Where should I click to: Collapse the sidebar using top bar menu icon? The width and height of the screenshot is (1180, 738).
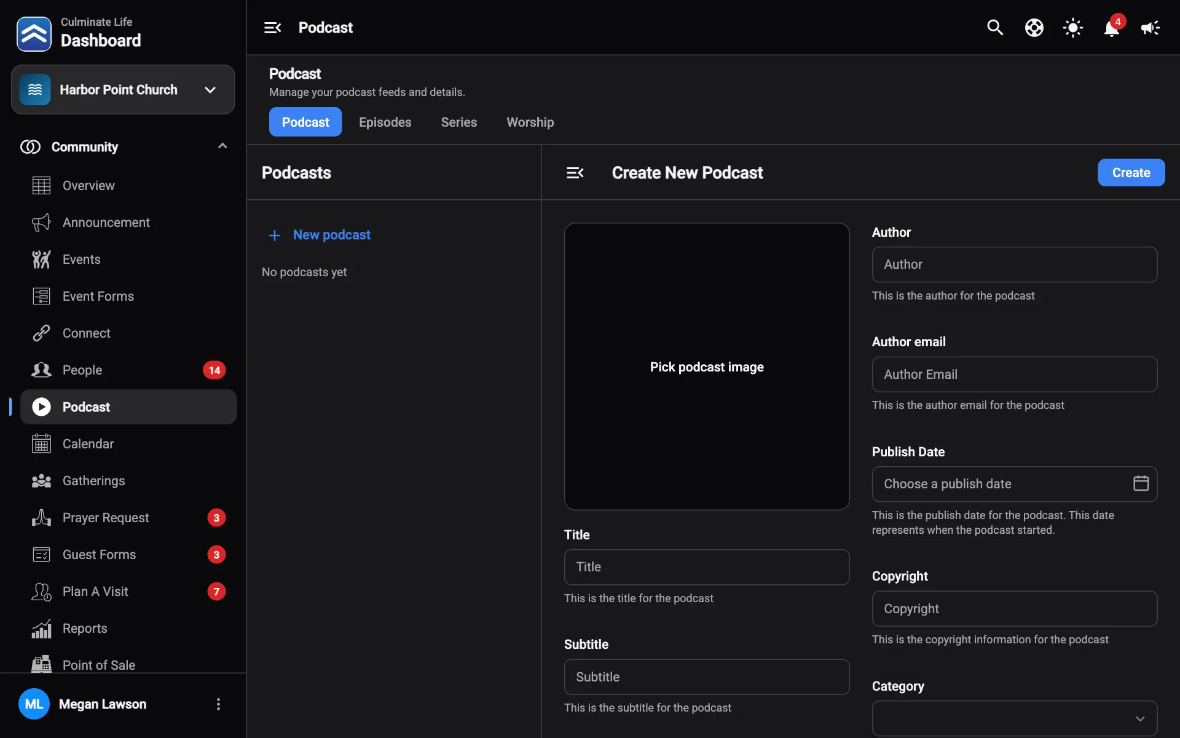click(272, 28)
